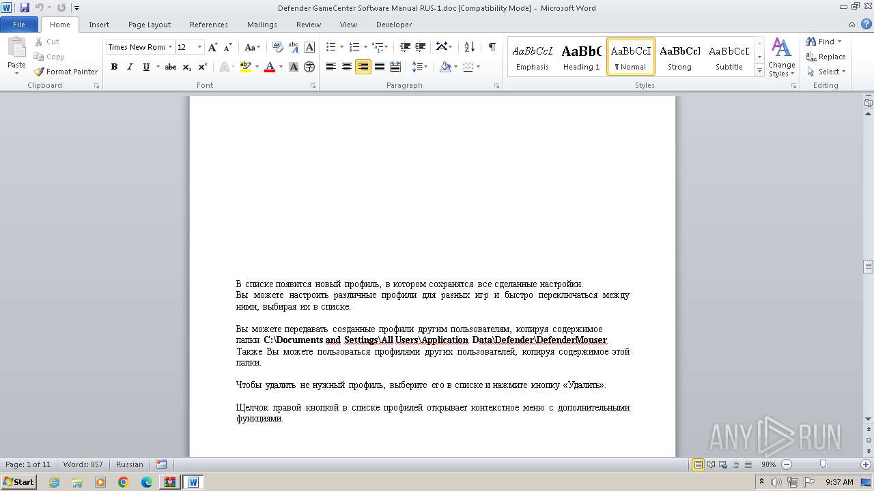Viewport: 874px width, 491px height.
Task: Open the Change Styles dropdown
Action: tap(781, 58)
